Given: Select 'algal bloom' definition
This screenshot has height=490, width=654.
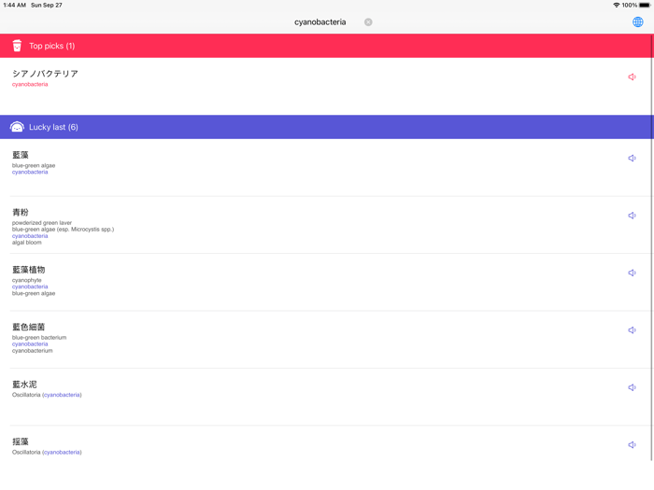Looking at the screenshot, I should [27, 243].
